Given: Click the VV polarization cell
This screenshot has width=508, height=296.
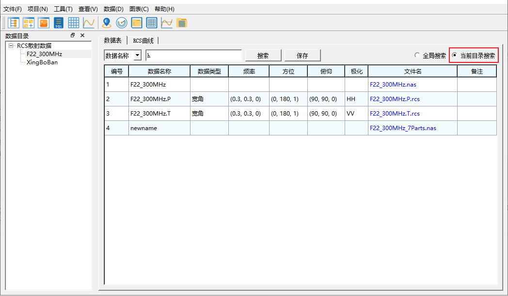Looking at the screenshot, I should (356, 114).
